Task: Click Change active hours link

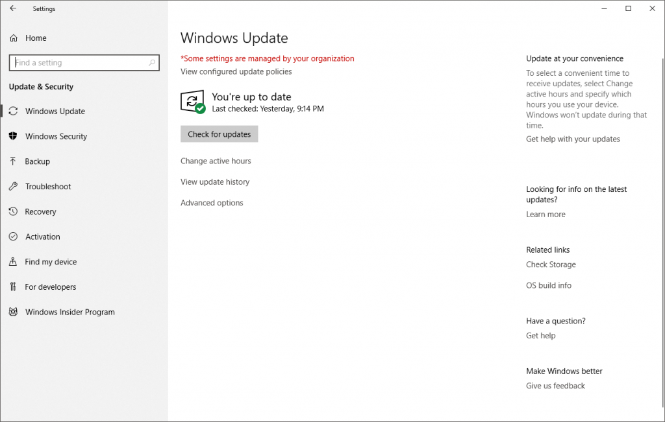Action: tap(216, 161)
